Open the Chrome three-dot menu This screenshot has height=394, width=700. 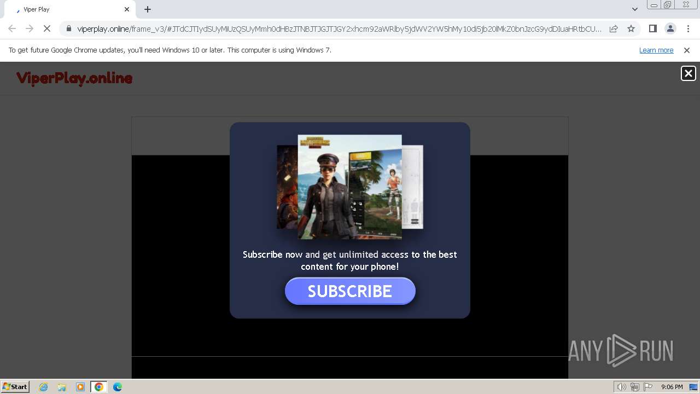coord(688,28)
